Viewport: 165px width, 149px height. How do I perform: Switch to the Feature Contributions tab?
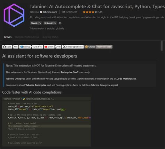click(x=27, y=37)
